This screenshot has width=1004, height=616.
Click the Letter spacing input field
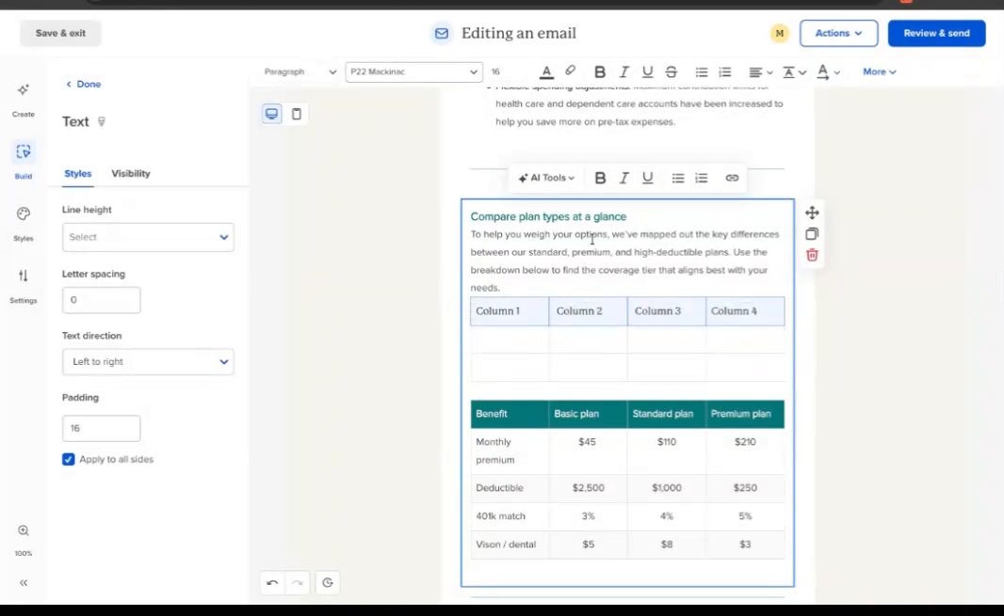pos(101,300)
